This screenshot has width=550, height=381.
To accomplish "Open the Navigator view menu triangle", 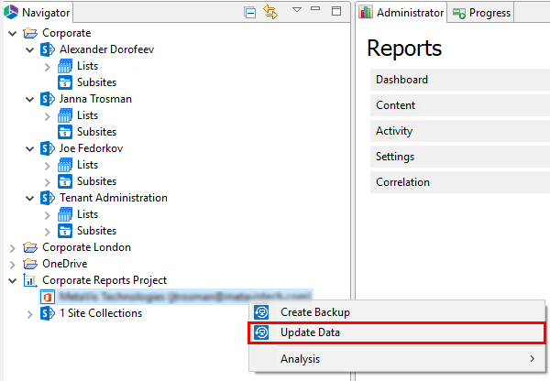I will (x=297, y=11).
